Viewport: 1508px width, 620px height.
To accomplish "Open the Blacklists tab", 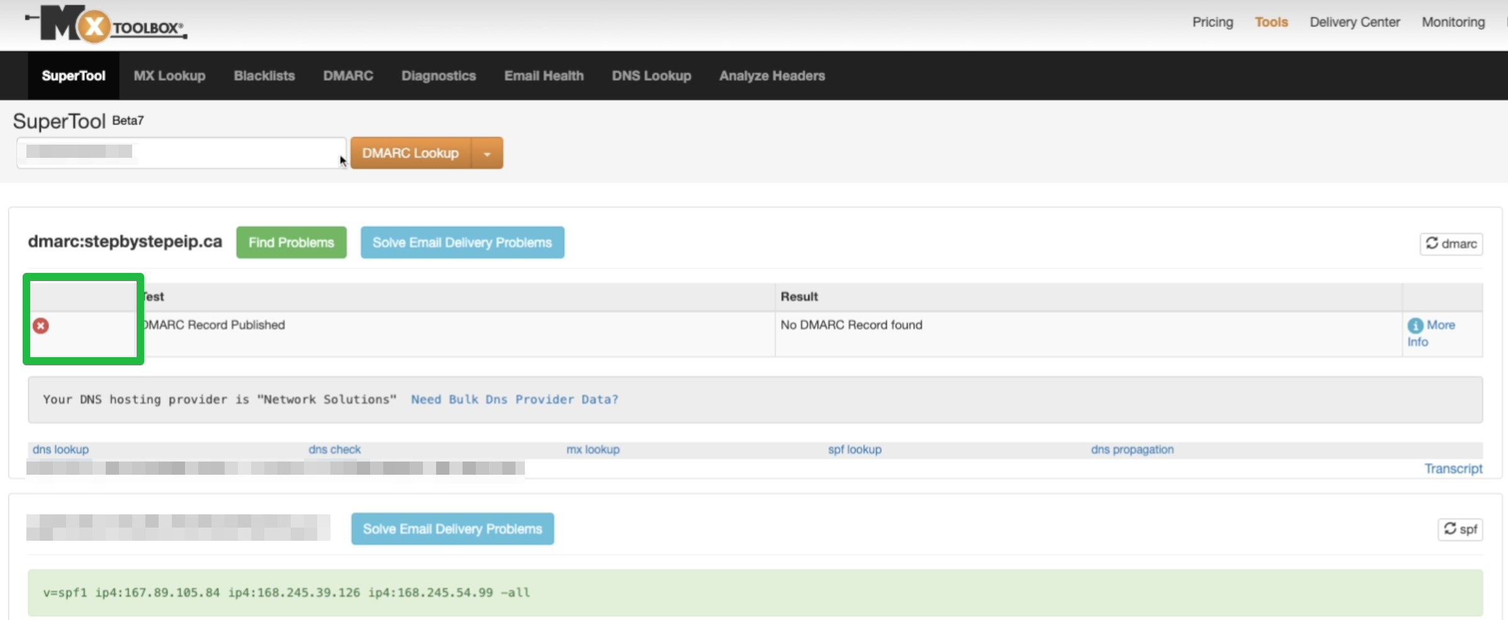I will point(264,75).
